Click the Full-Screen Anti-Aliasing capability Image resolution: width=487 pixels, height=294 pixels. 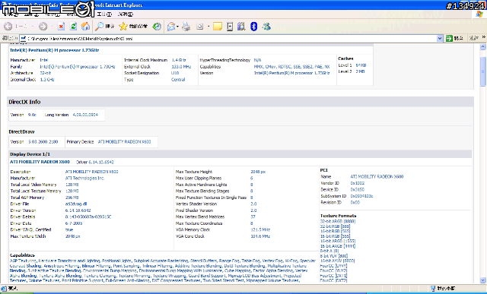(x=128, y=280)
